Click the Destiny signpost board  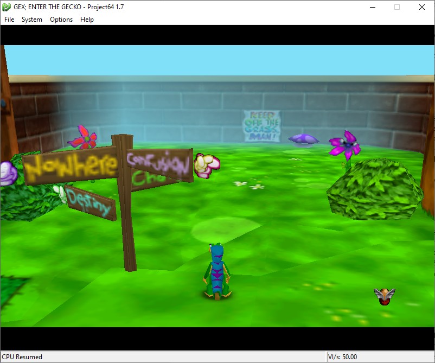click(x=91, y=203)
